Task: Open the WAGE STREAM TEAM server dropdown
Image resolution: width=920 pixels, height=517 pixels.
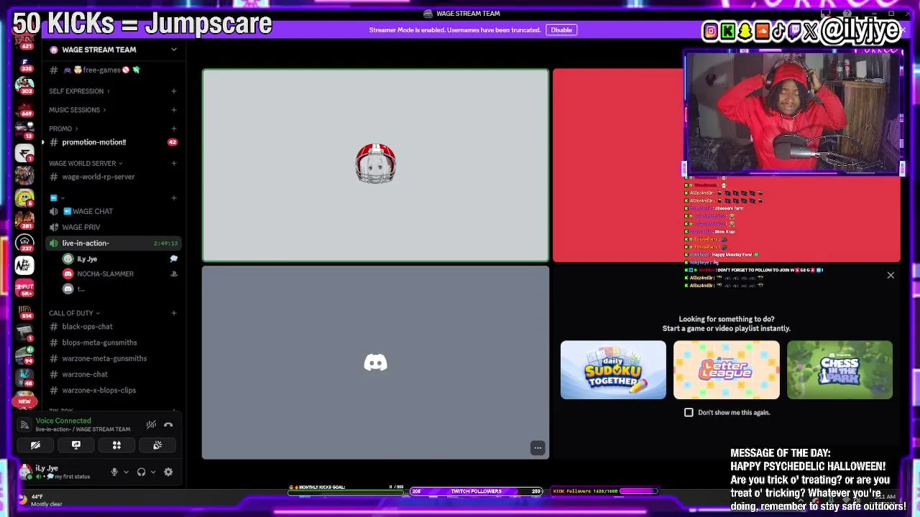Action: pos(174,50)
